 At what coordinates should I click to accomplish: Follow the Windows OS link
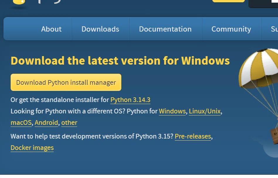click(x=172, y=111)
